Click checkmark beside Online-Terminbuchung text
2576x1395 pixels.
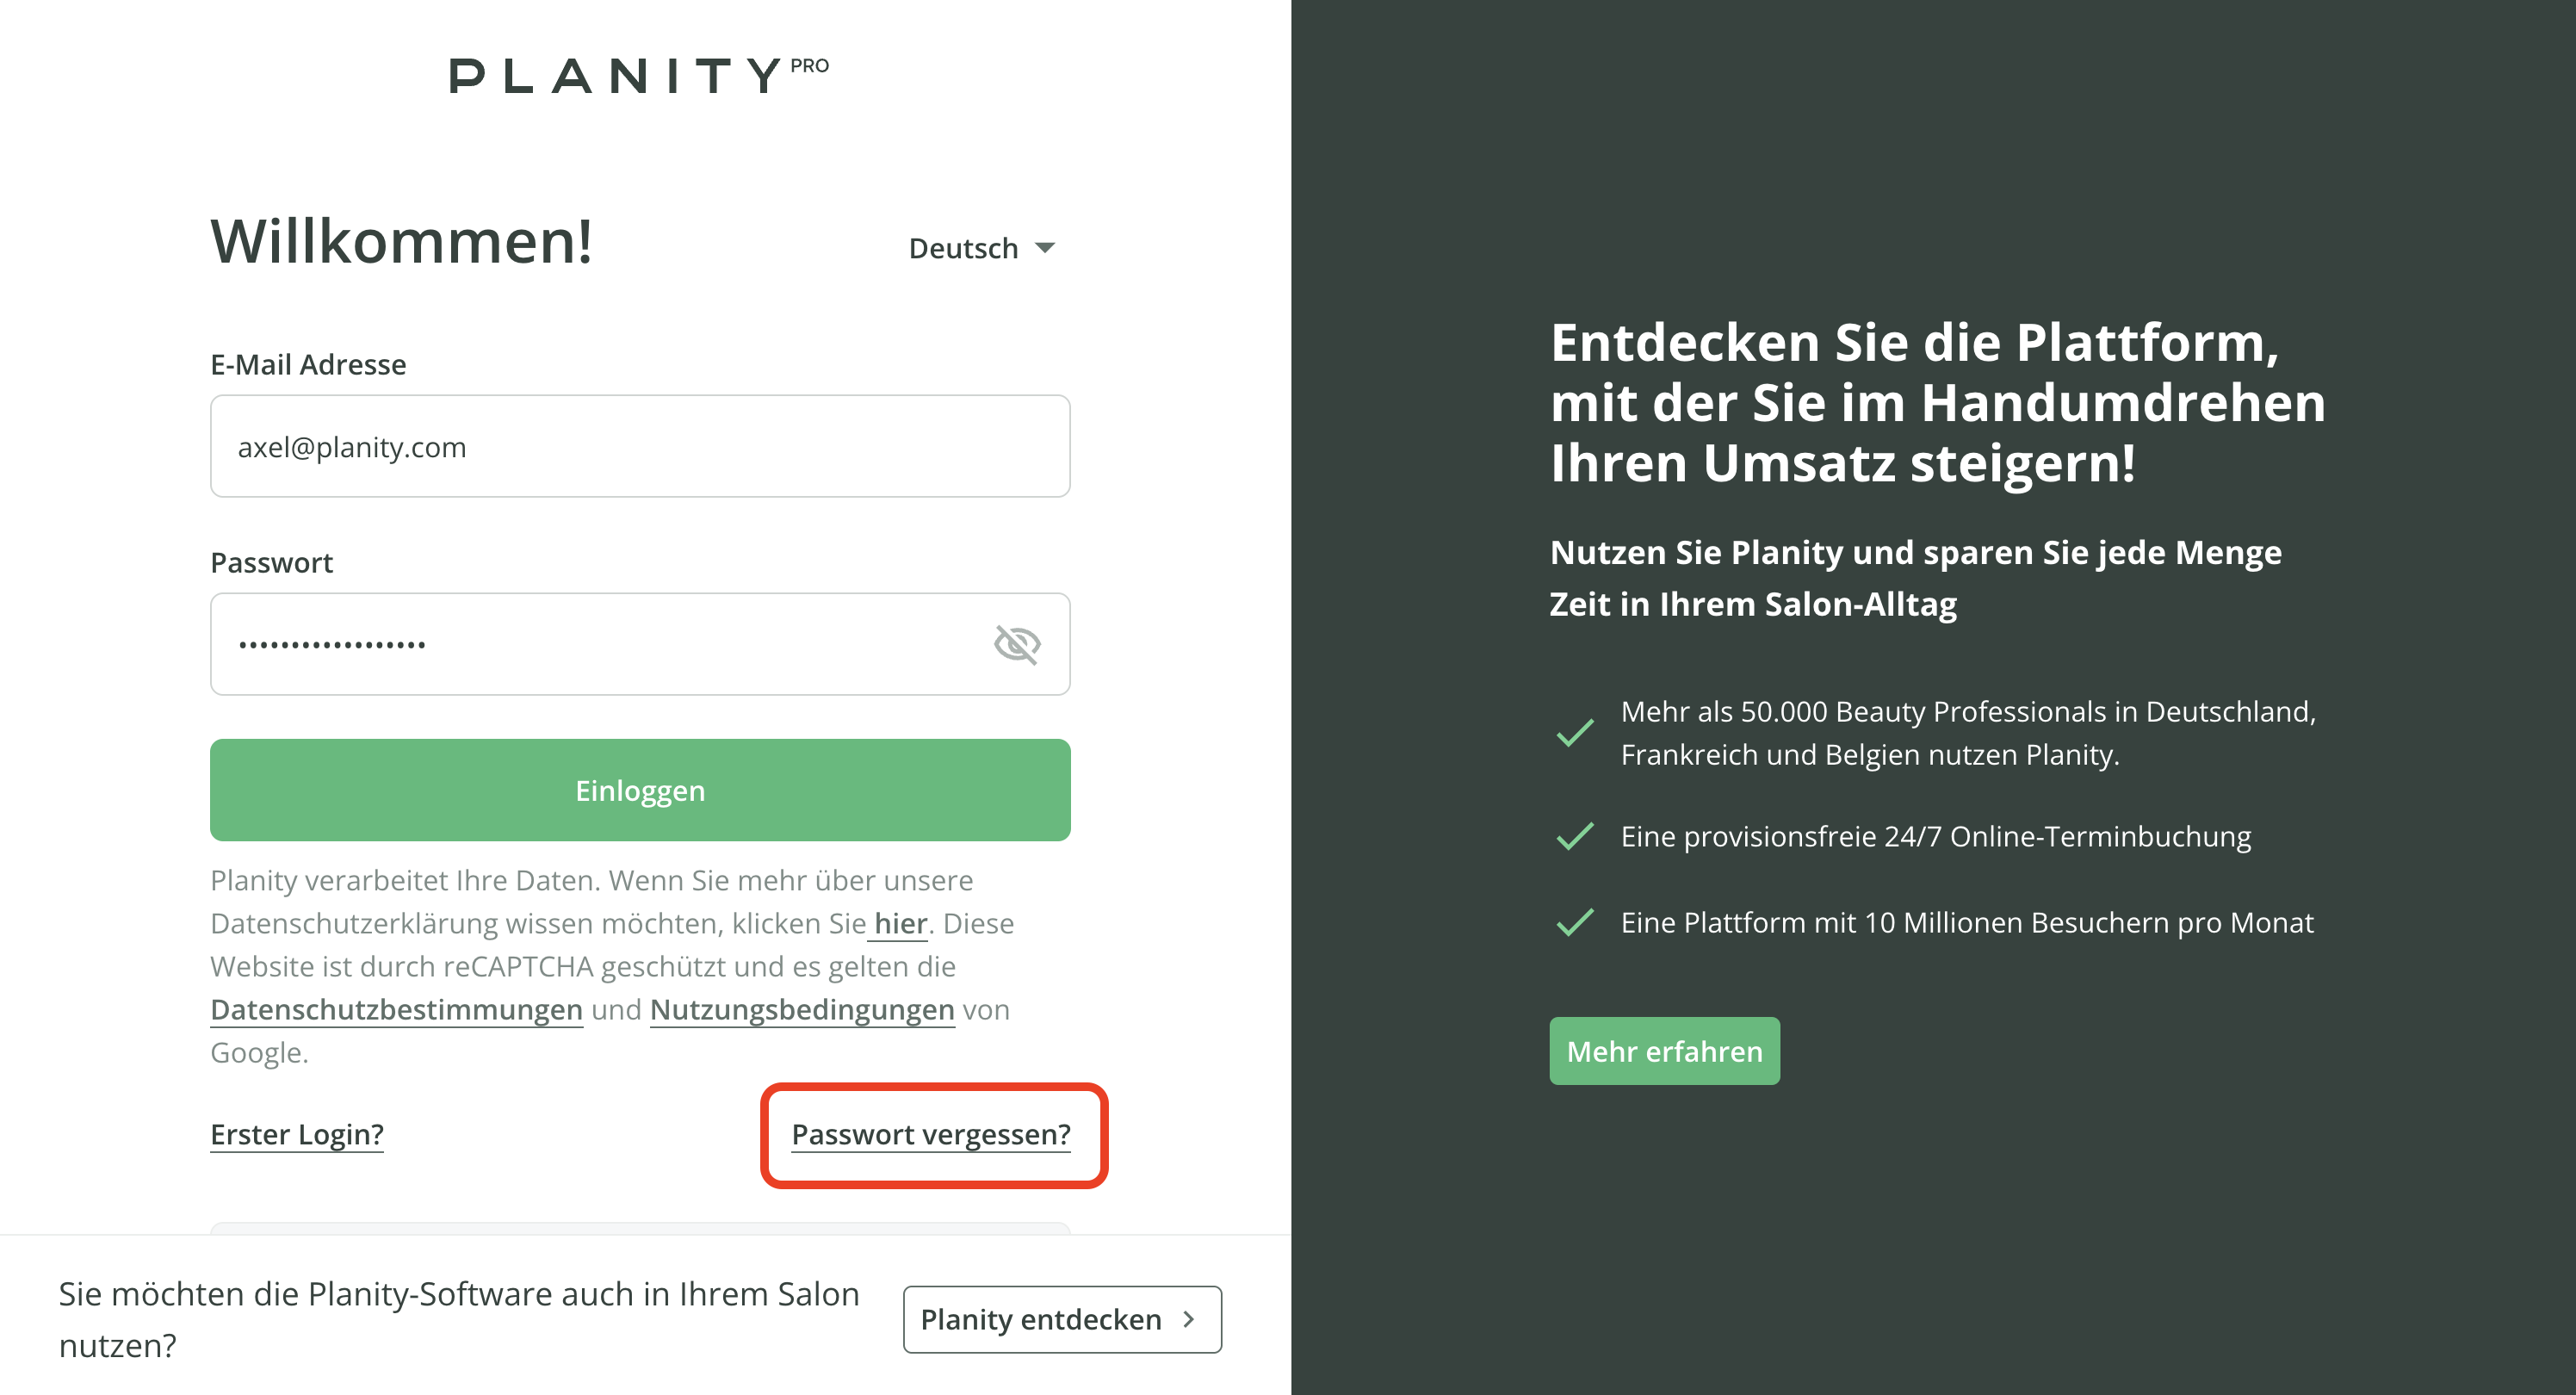click(1575, 836)
